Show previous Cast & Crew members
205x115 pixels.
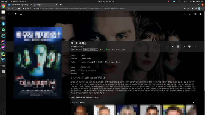click(x=188, y=102)
